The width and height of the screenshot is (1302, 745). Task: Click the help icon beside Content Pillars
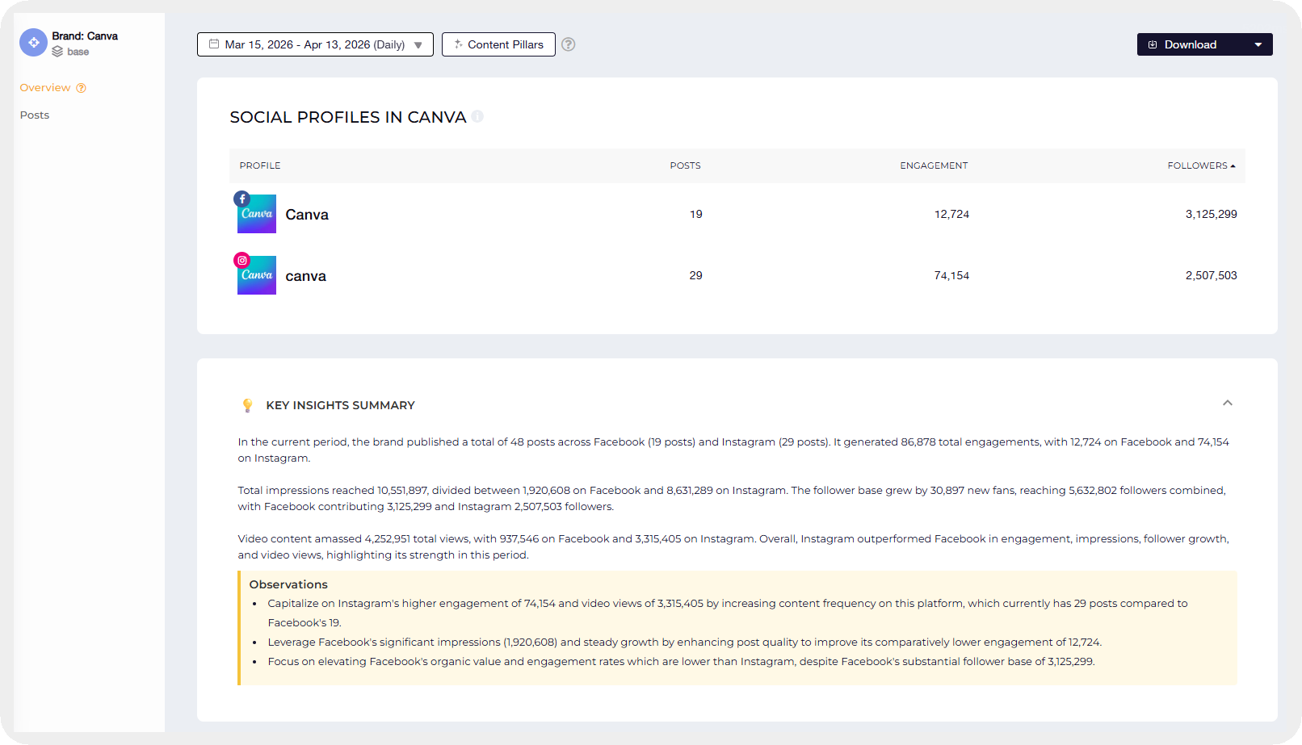(569, 44)
